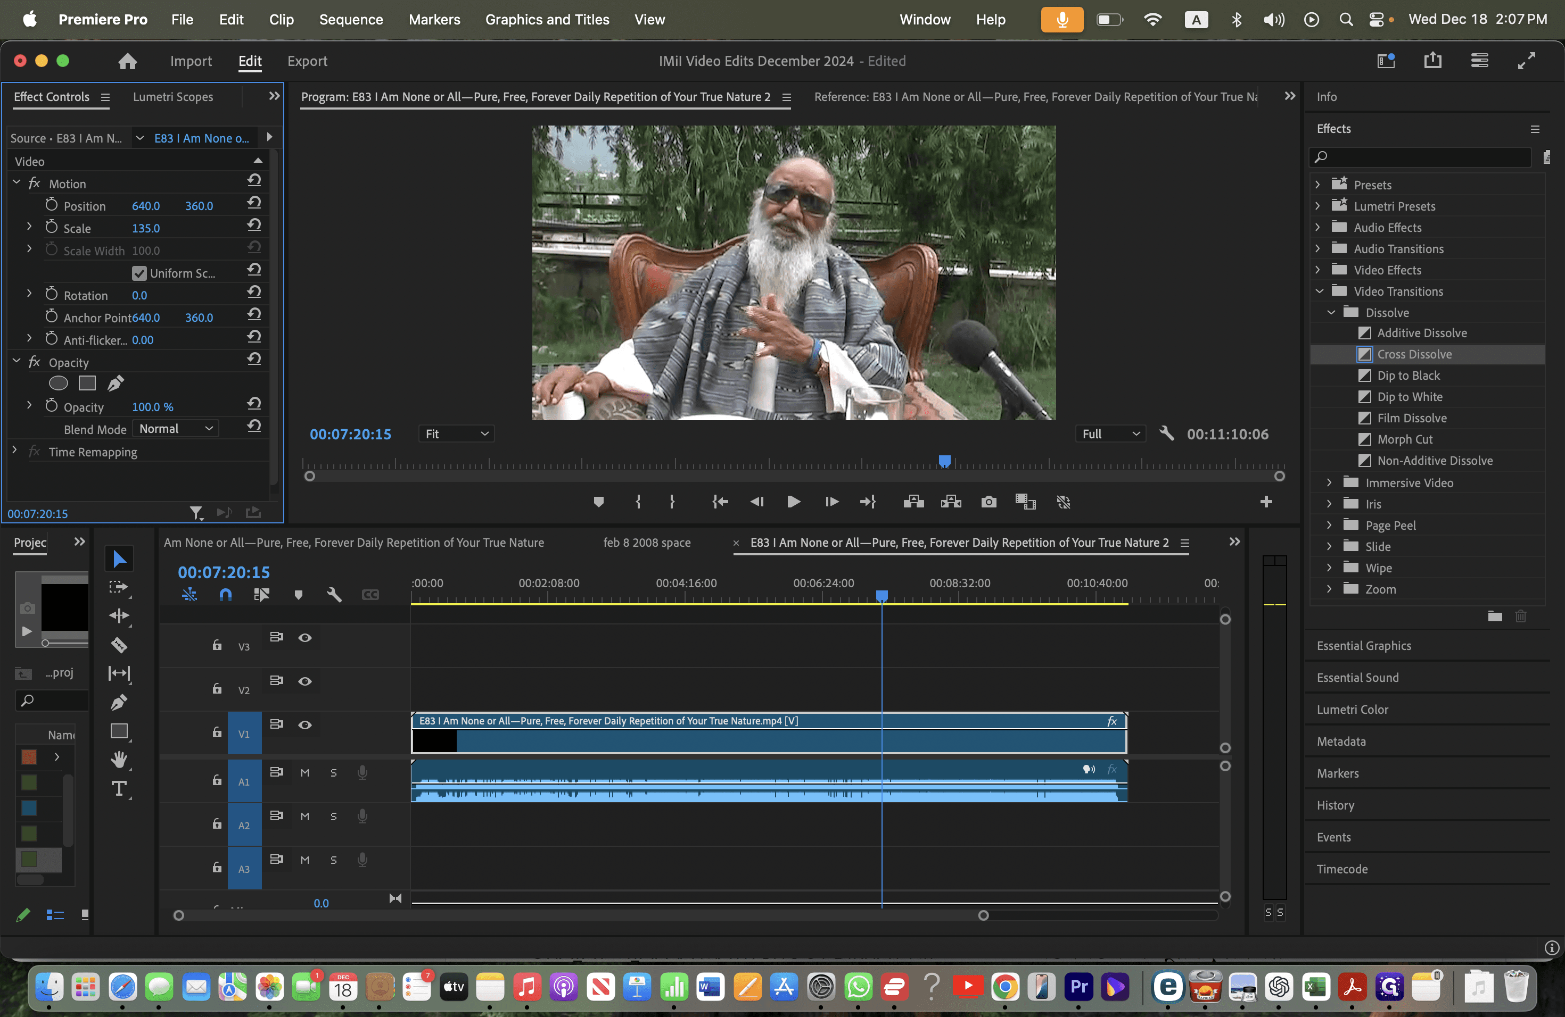Image resolution: width=1565 pixels, height=1017 pixels.
Task: Play the program monitor video
Action: tap(794, 502)
